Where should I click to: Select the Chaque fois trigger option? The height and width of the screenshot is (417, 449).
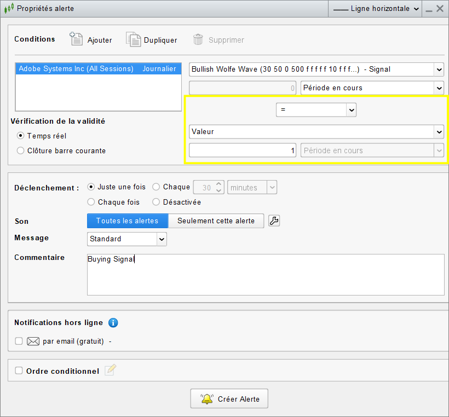[x=91, y=202]
